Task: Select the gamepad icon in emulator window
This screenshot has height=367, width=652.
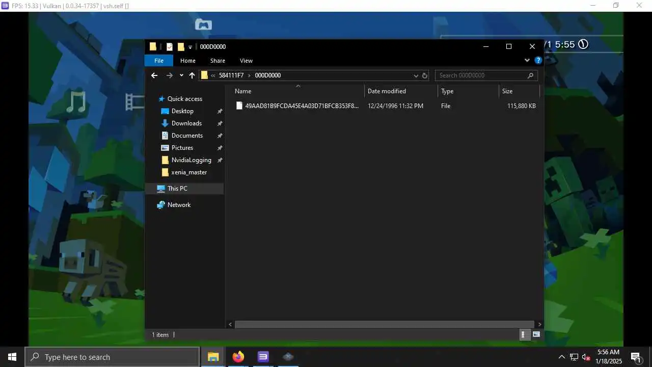Action: pos(203,24)
